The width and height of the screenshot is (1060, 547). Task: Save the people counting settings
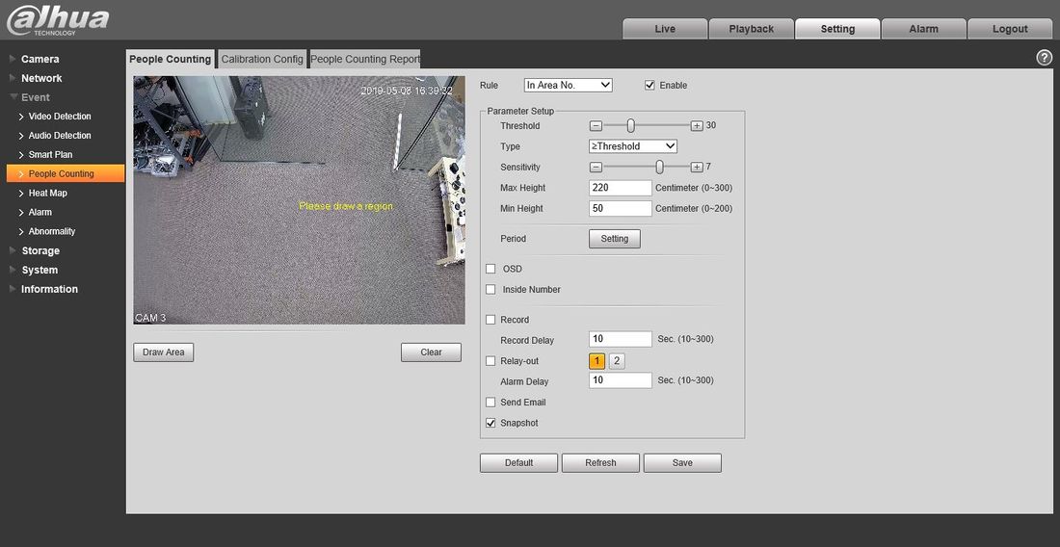(x=682, y=463)
